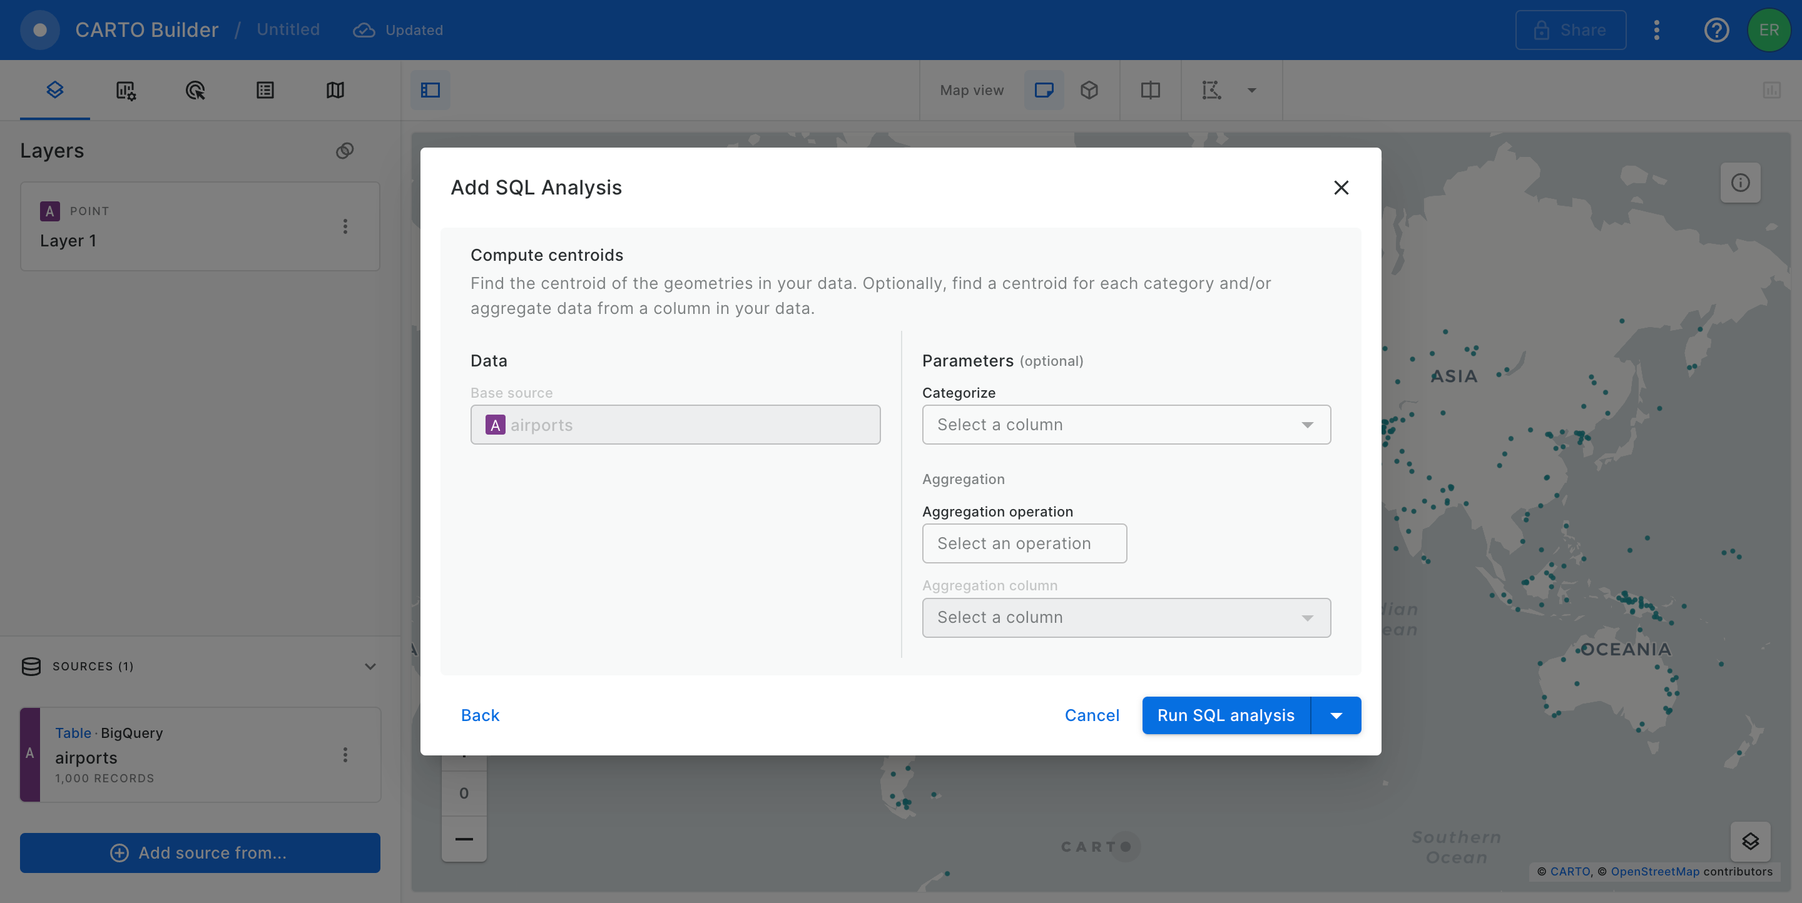Open the map info icon button
This screenshot has height=903, width=1802.
click(1741, 183)
